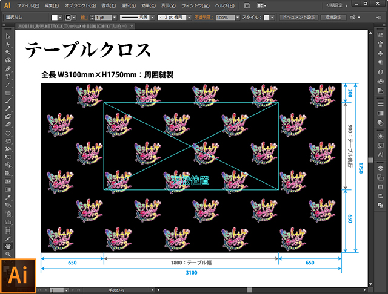Image resolution: width=388 pixels, height=294 pixels.
Task: Click the horizontal scrollbar thumb
Action: click(250, 290)
